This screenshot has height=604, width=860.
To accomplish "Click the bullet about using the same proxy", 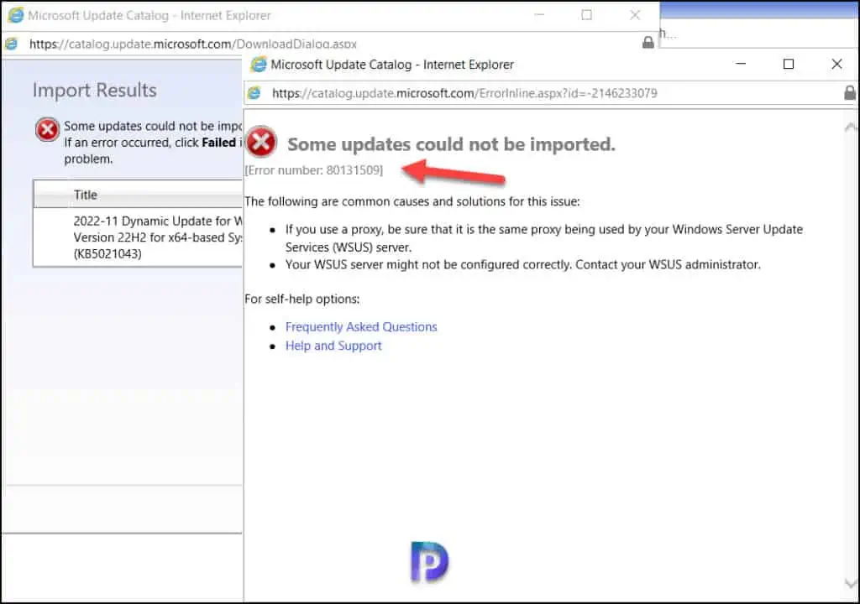I will 543,238.
